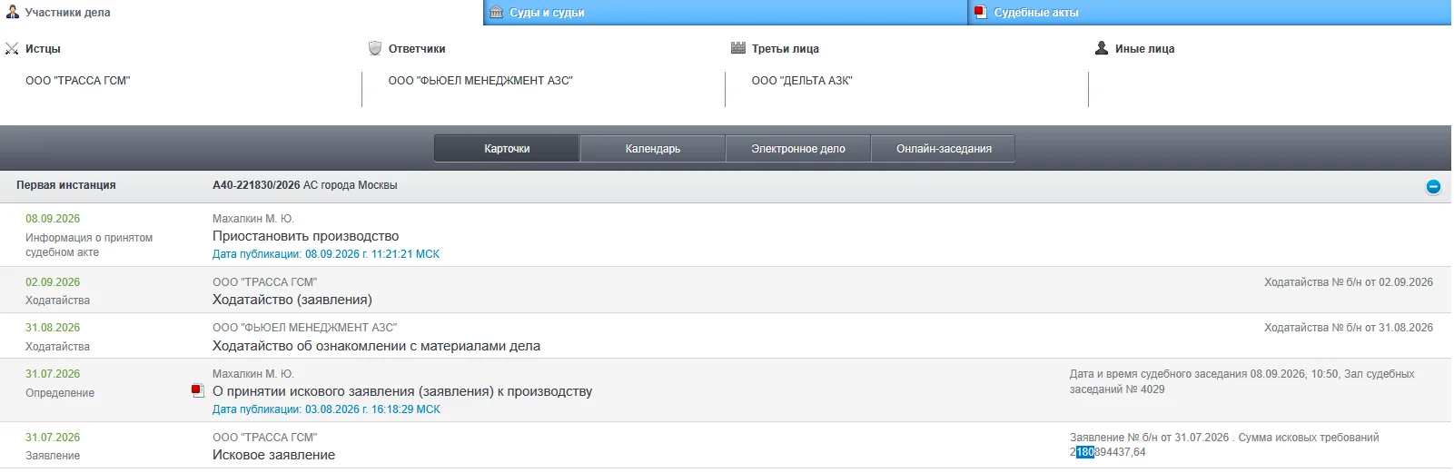Open the Суды и судьи tab

point(726,13)
